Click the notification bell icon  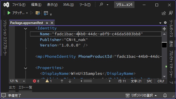(165, 95)
